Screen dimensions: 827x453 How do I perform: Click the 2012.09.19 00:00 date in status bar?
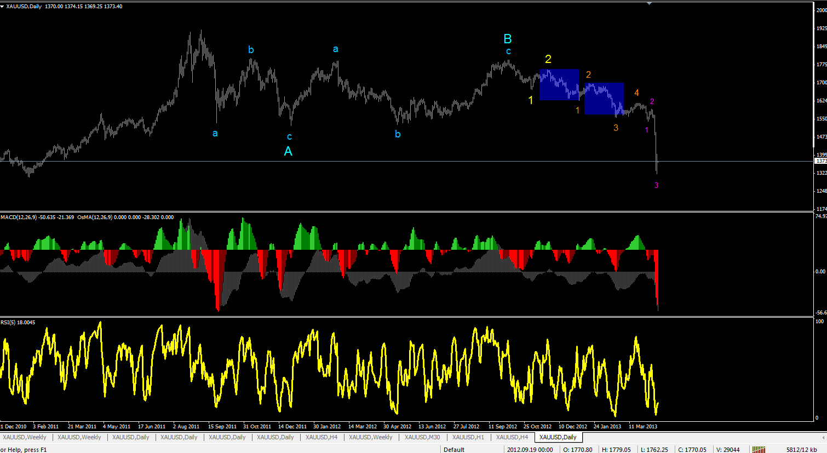[530, 450]
